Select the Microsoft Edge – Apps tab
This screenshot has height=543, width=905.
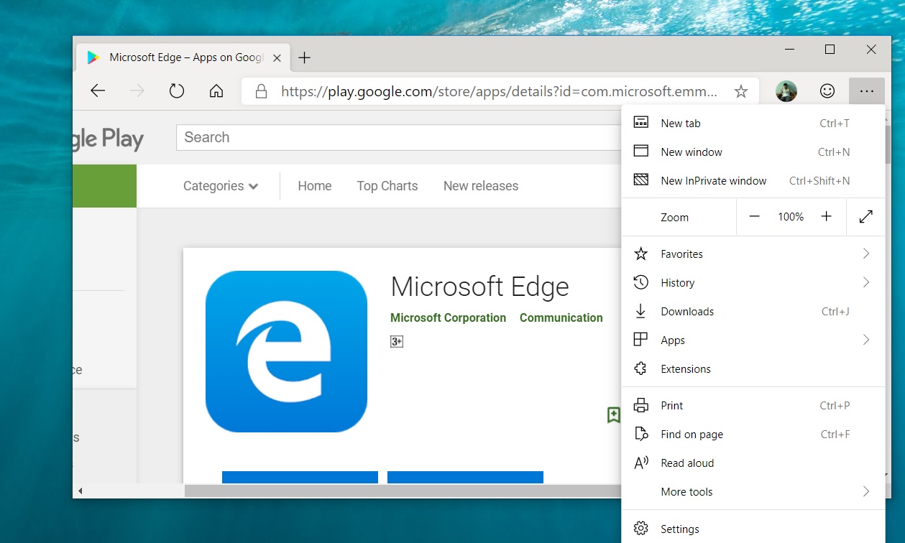tap(183, 57)
